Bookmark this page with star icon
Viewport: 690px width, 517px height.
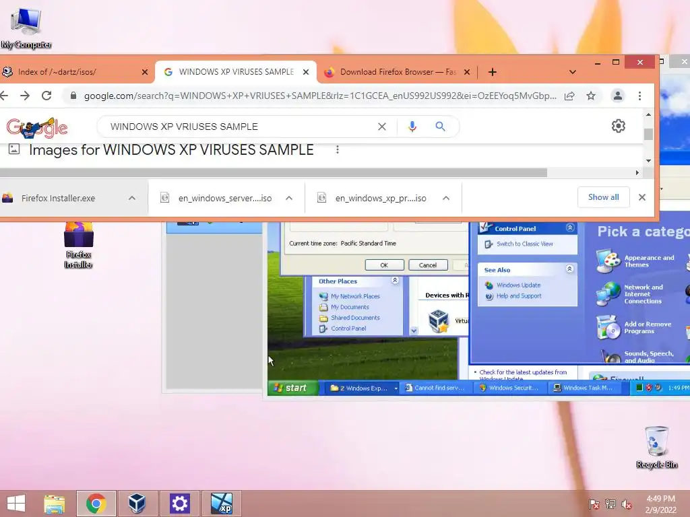click(590, 96)
